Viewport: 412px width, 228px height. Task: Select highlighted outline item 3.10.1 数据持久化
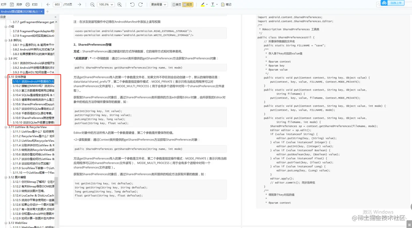coord(33,81)
